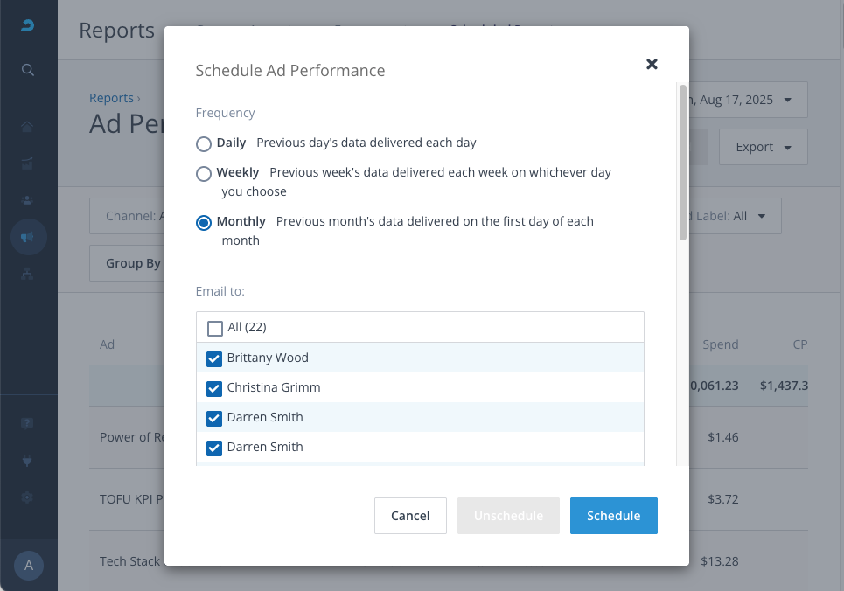
Task: Close the Schedule Ad Performance dialog
Action: coord(652,64)
